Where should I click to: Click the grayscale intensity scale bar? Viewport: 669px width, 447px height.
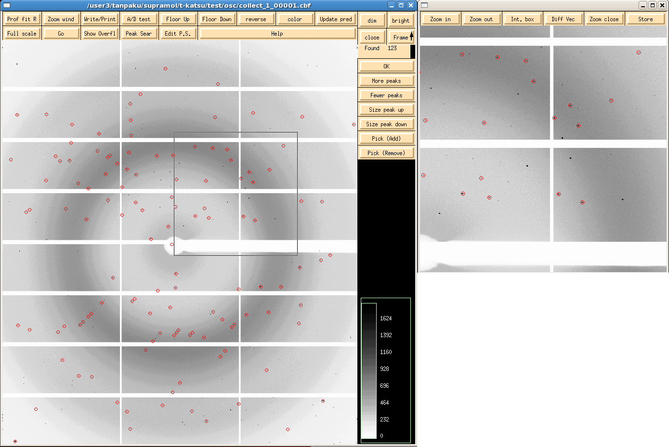pos(369,370)
